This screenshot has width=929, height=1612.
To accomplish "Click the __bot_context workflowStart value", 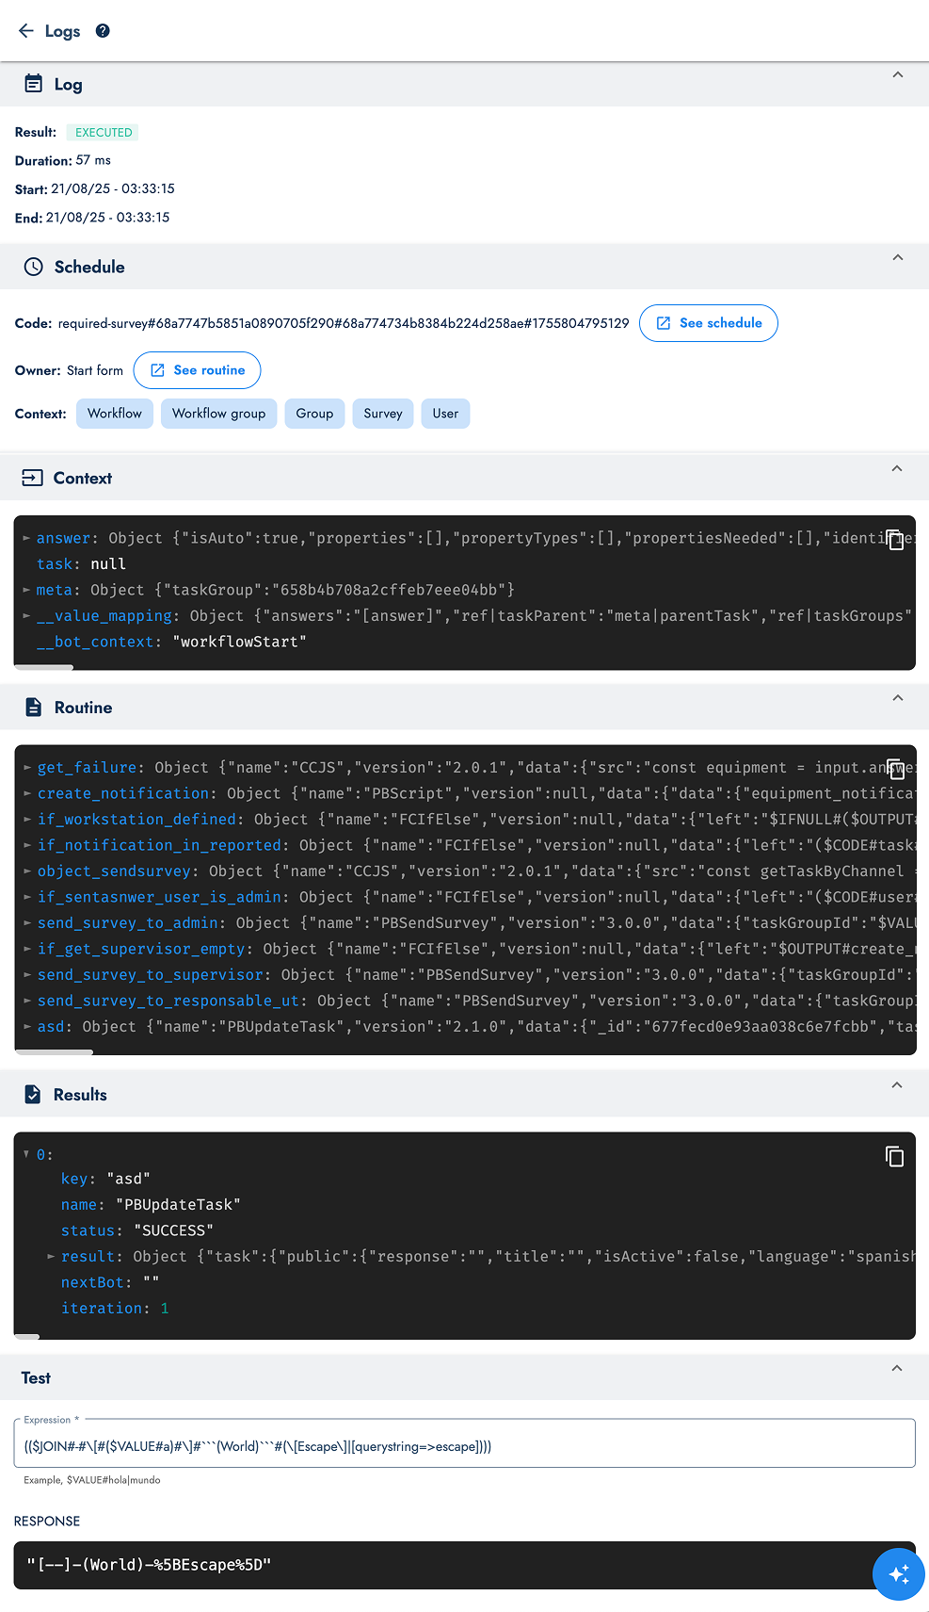I will (x=240, y=642).
